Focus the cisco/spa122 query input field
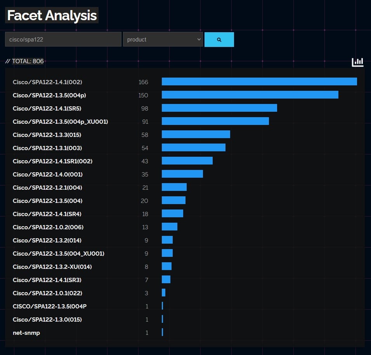The width and height of the screenshot is (371, 355). pos(63,39)
